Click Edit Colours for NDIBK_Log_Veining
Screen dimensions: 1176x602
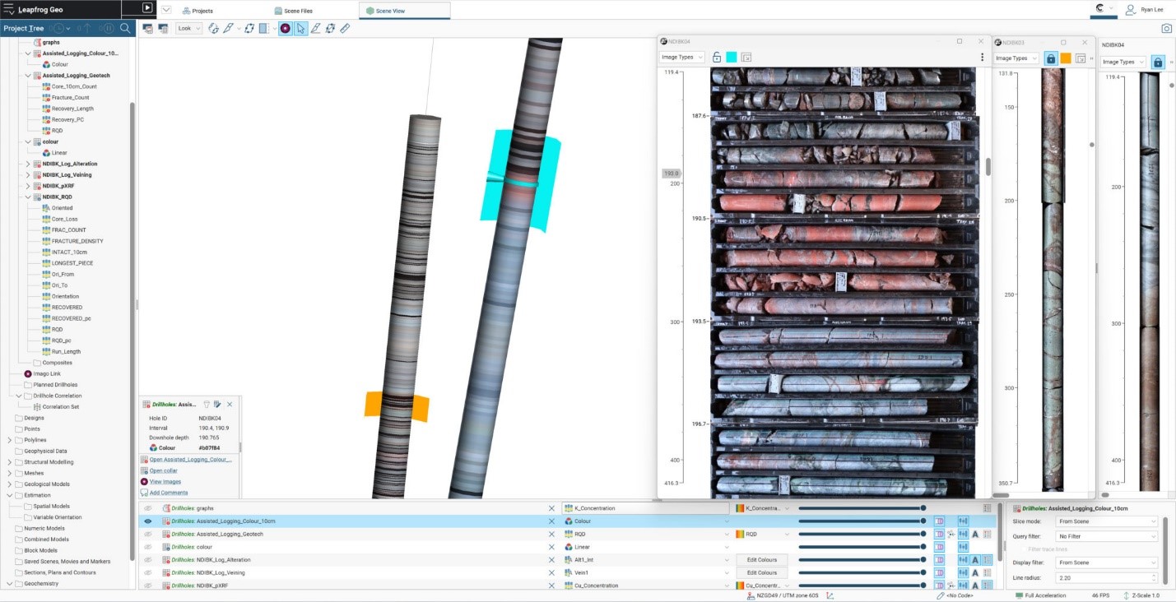(x=762, y=572)
